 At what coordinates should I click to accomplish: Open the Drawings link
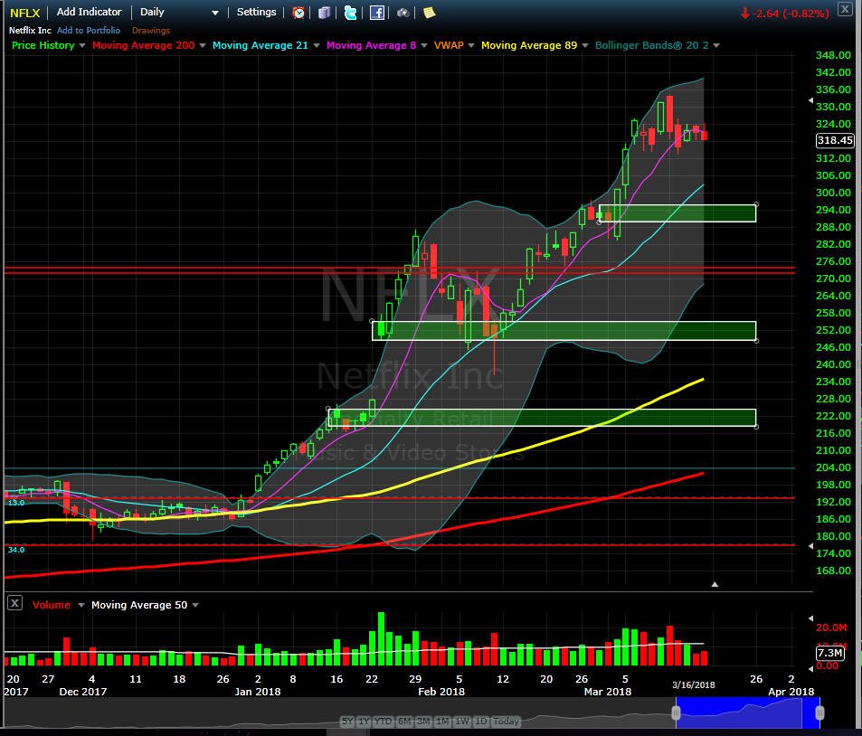151,31
